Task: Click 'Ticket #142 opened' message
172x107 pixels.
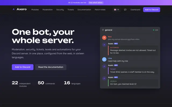Action: 132,72
